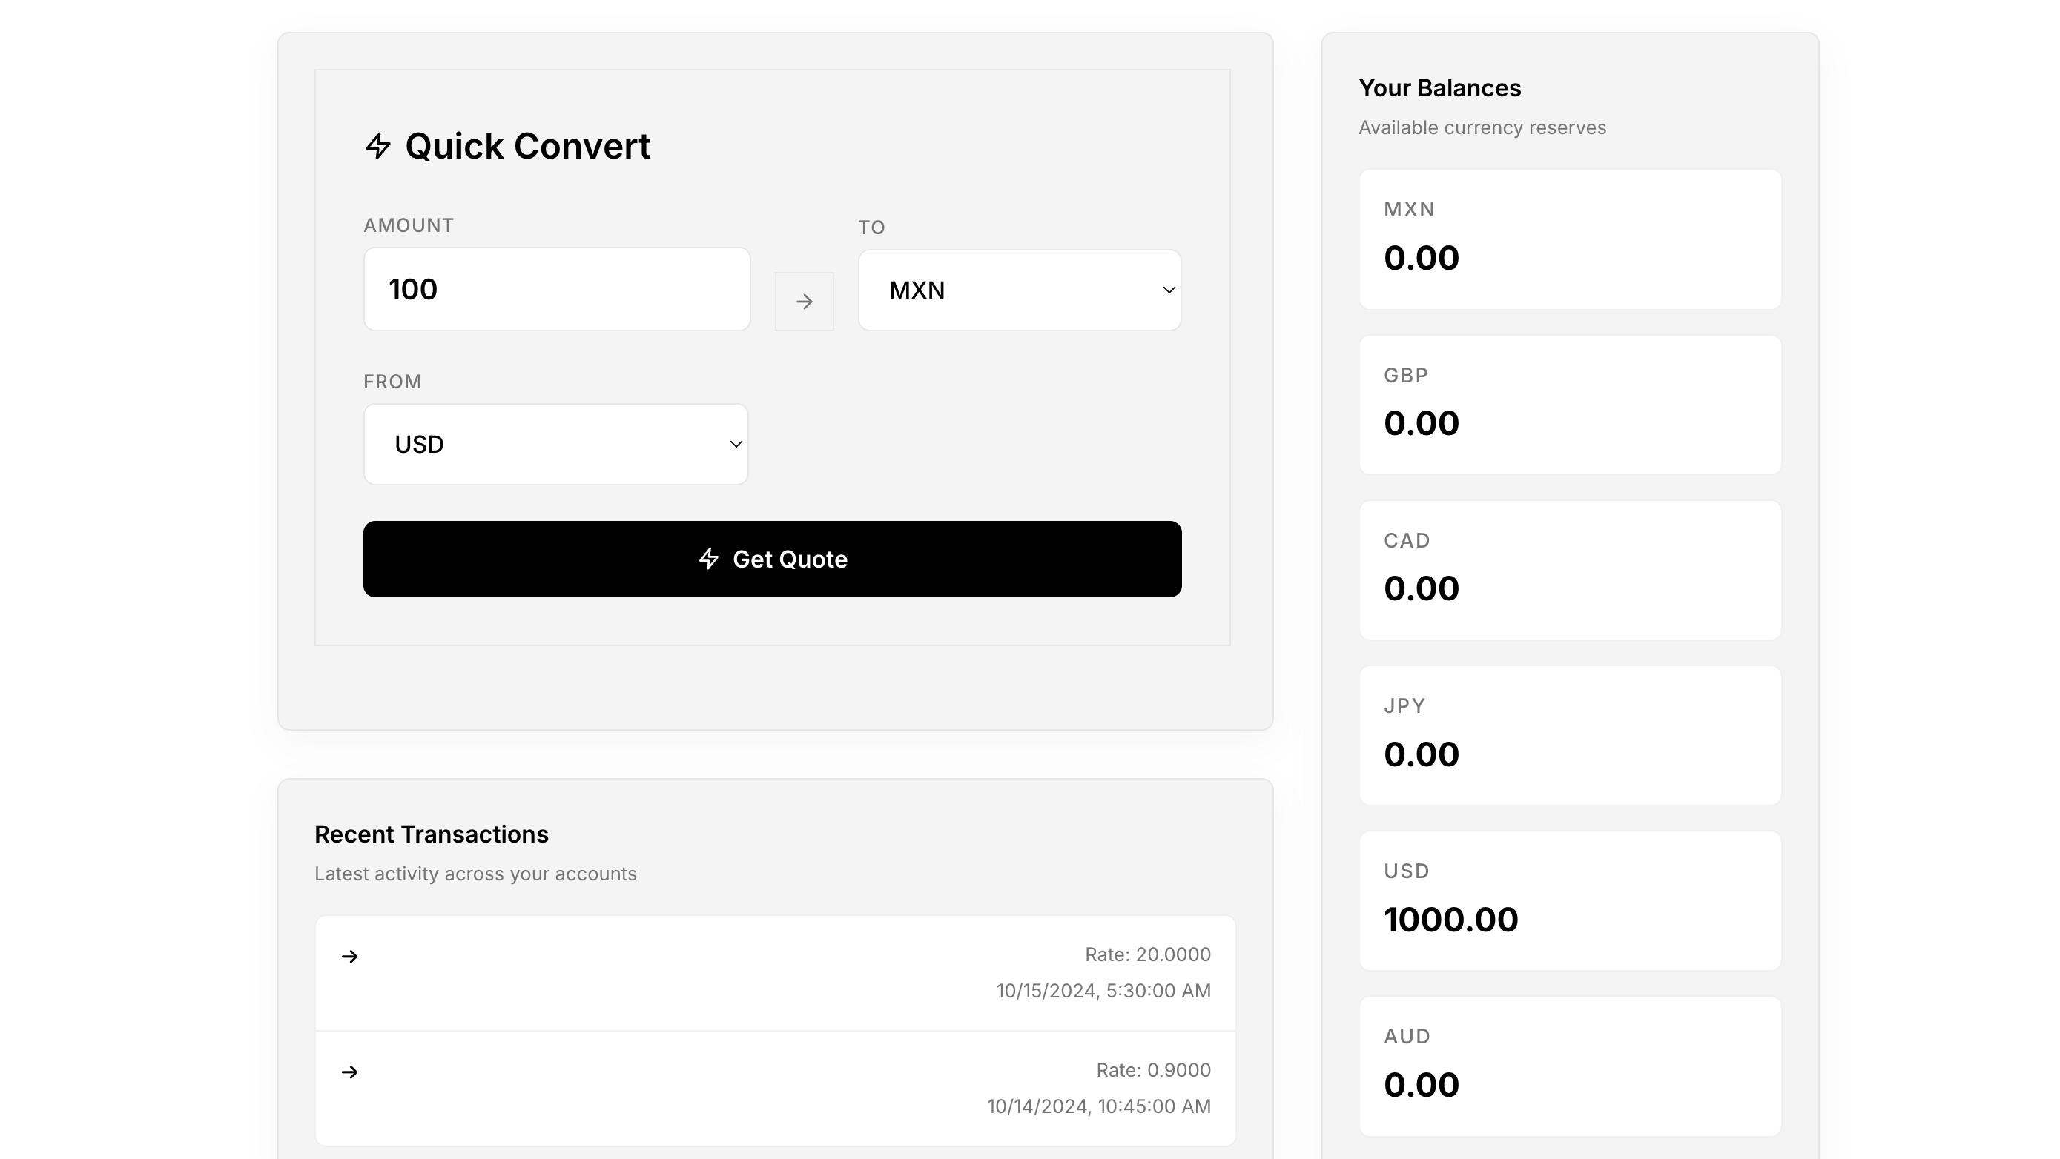Select the CAD balance card
The width and height of the screenshot is (2060, 1159).
pos(1570,570)
